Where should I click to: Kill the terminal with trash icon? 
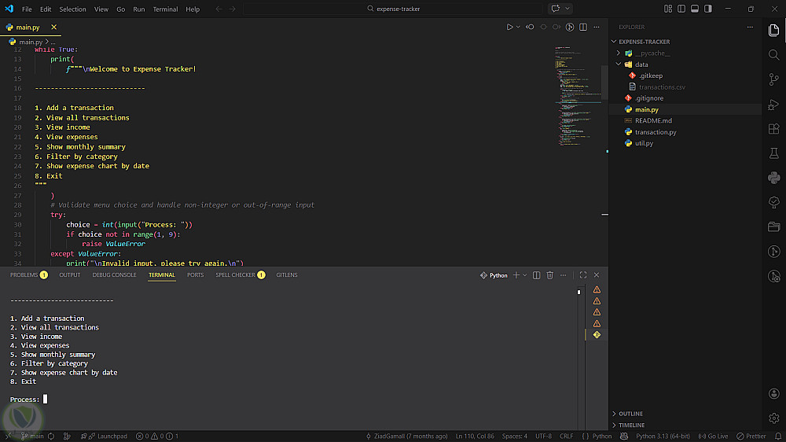click(x=550, y=275)
